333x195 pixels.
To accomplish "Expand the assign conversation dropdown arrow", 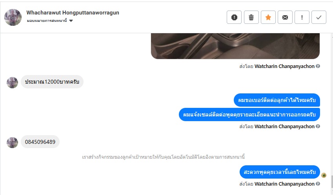I will [x=71, y=21].
